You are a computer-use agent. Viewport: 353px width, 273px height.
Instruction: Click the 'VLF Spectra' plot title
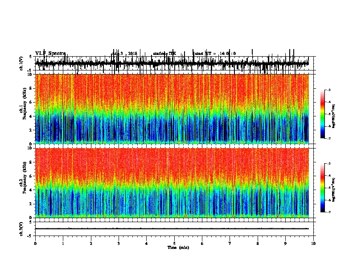coord(50,54)
